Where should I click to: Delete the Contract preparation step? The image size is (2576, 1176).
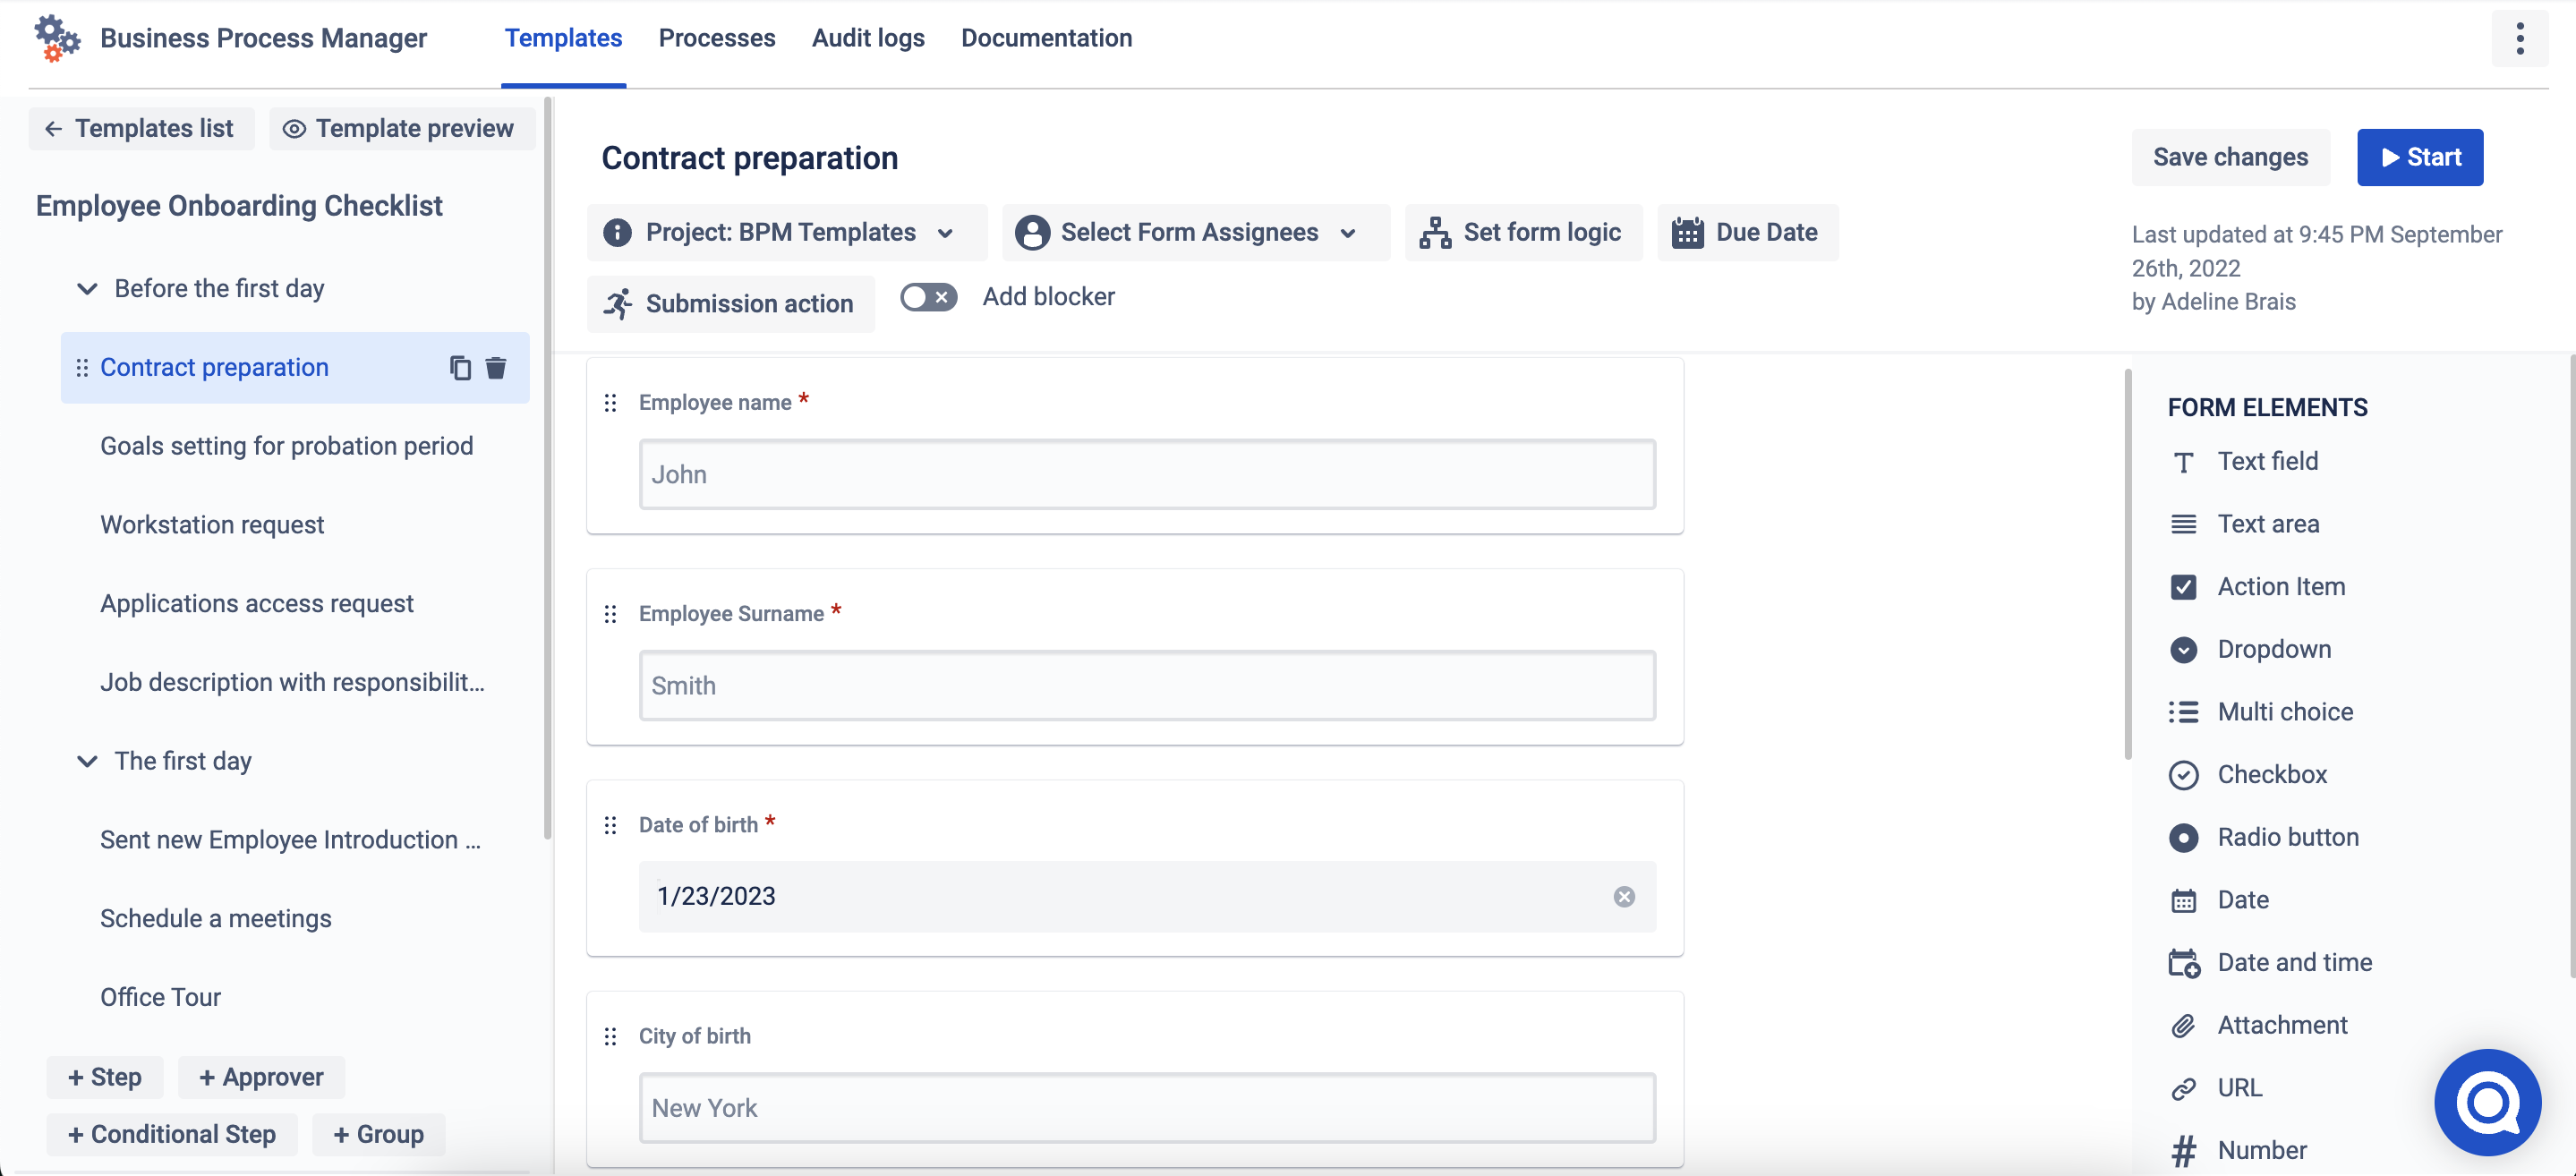click(496, 368)
